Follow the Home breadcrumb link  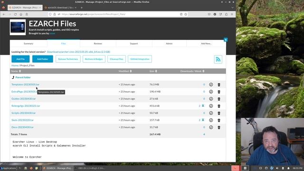click(x=15, y=66)
